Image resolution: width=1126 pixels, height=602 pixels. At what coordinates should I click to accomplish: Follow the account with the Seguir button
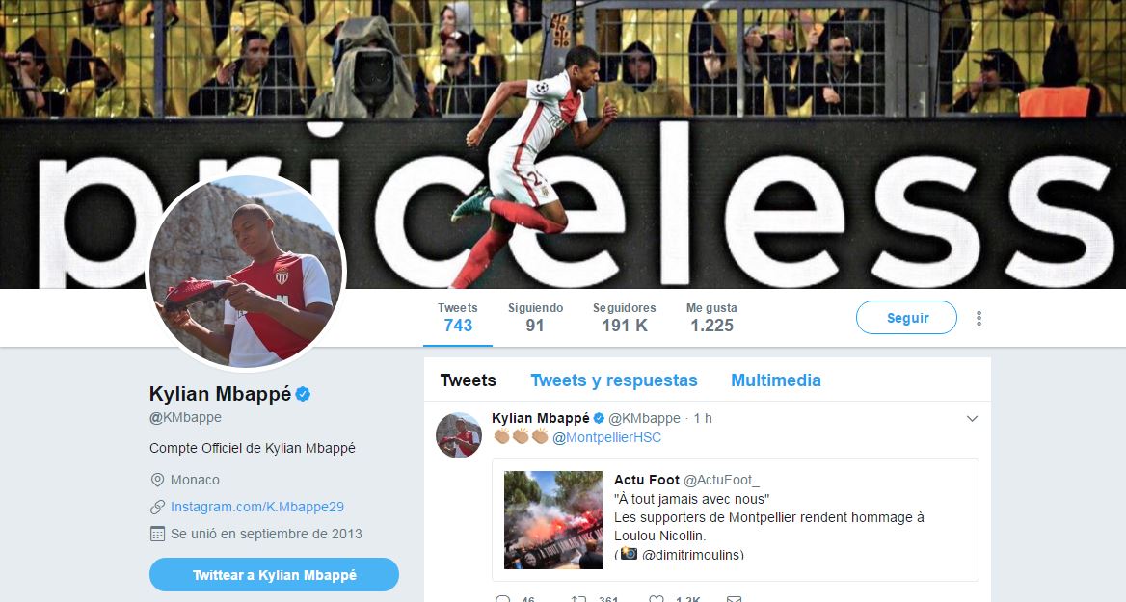[x=906, y=317]
